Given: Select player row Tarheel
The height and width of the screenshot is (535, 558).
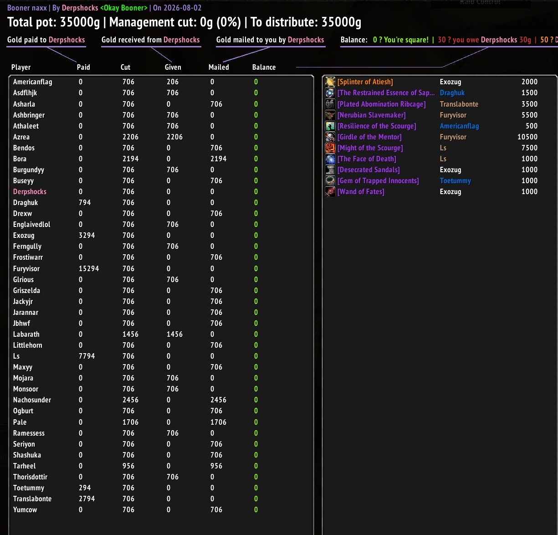Looking at the screenshot, I should point(161,466).
